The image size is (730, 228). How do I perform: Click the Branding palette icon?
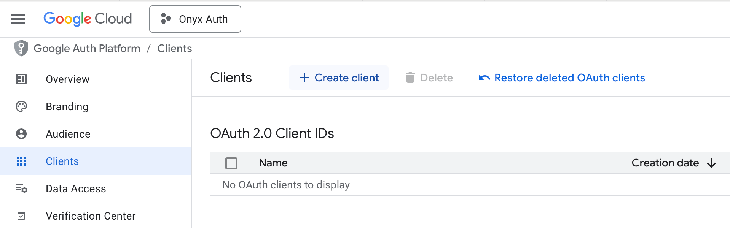[x=21, y=106]
